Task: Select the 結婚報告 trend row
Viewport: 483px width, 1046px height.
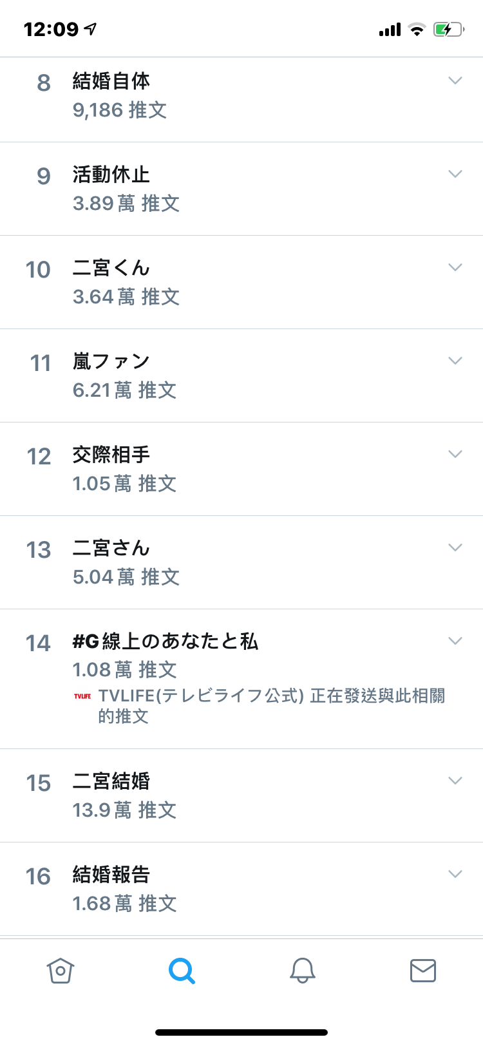Action: tap(241, 889)
